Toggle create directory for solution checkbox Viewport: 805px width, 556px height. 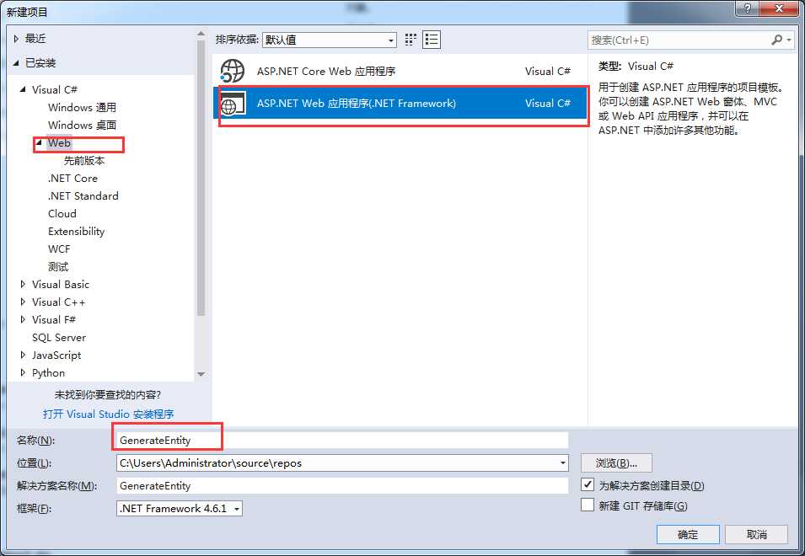click(x=588, y=484)
